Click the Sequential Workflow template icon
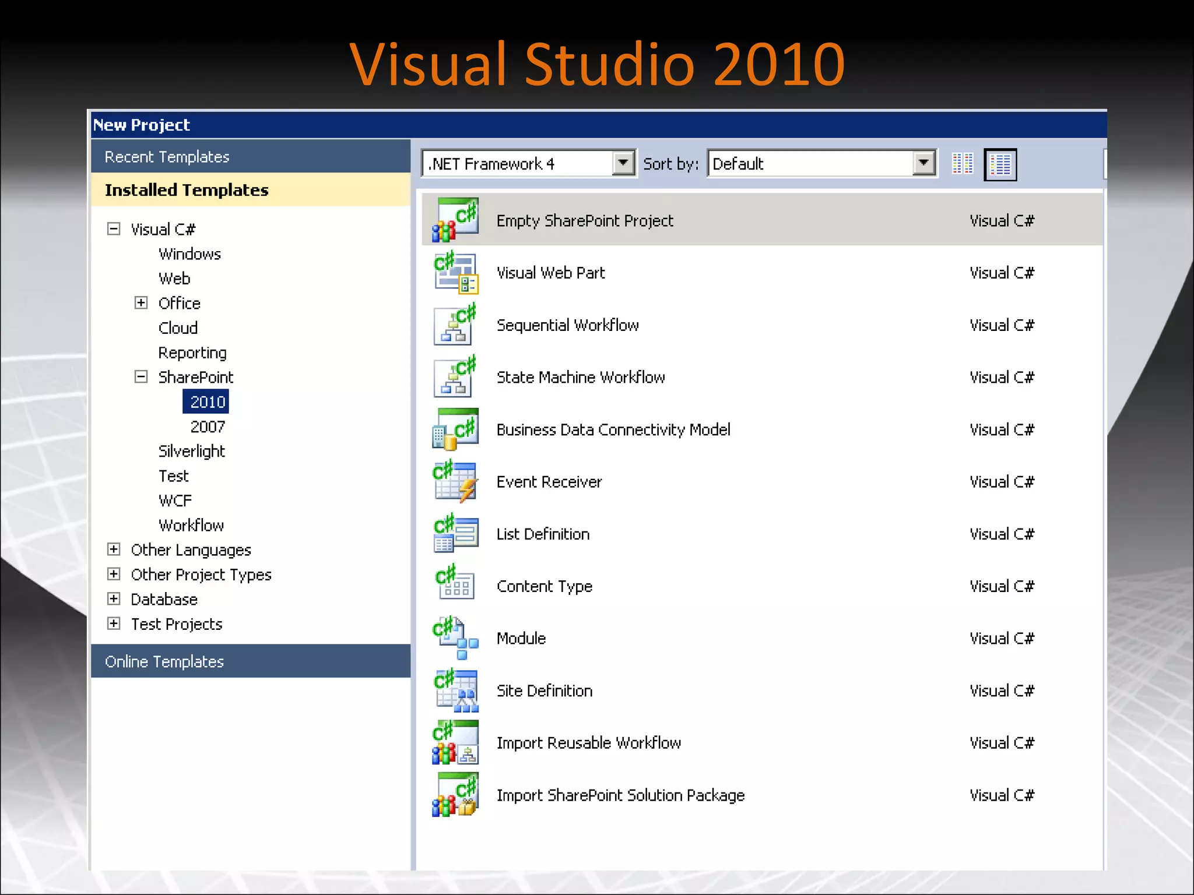This screenshot has width=1194, height=895. [455, 325]
